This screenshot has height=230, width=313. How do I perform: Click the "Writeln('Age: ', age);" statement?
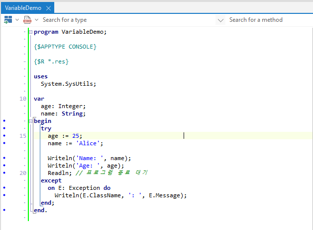click(86, 166)
